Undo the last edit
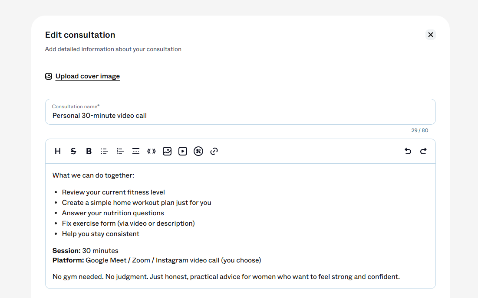Viewport: 478px width, 298px height. 408,151
